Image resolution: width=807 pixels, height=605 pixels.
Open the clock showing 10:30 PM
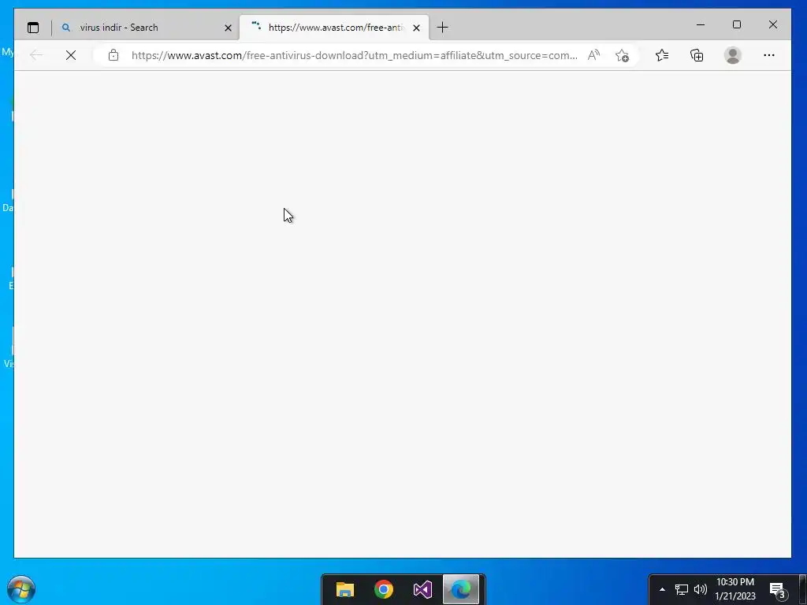[735, 589]
